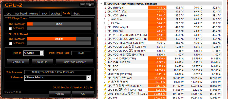Image resolution: width=228 pixels, height=99 pixels.
Task: Switch to the CPU tab
Action: tap(9, 13)
